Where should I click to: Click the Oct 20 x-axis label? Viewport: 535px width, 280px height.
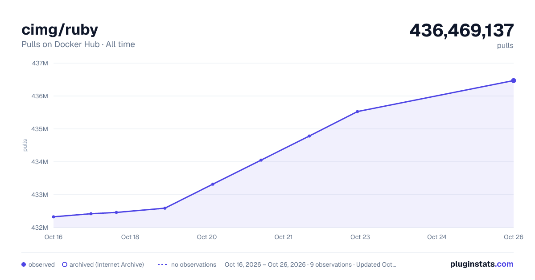click(x=207, y=237)
